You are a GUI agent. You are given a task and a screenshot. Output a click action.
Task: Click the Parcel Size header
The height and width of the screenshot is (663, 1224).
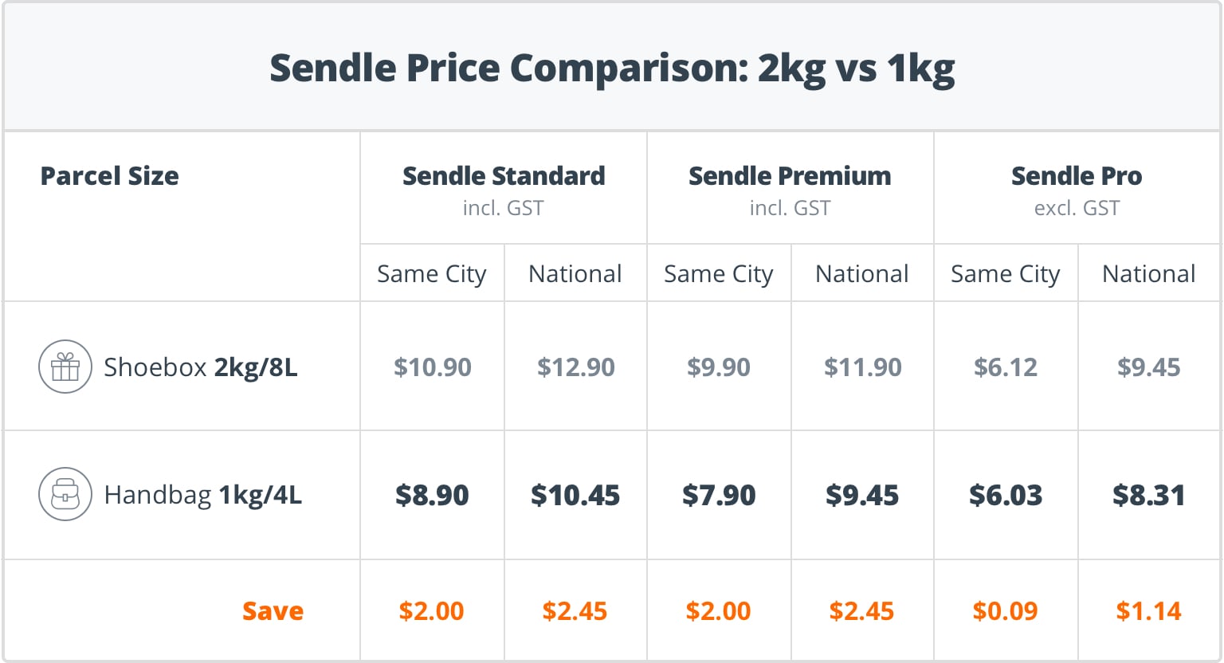(x=110, y=175)
